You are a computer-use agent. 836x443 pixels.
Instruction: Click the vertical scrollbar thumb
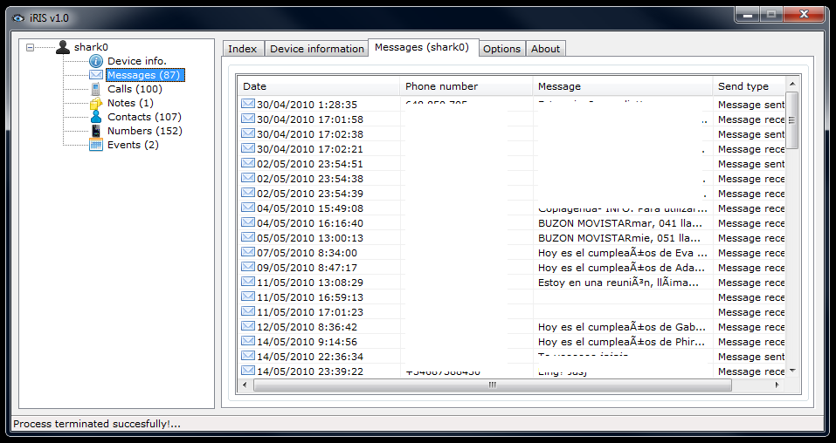(792, 120)
